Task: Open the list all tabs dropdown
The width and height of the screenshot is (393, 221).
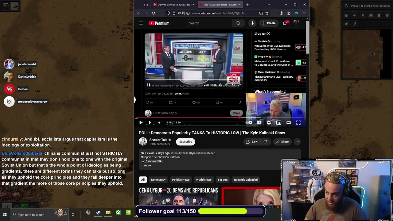Action: pyautogui.click(x=269, y=5)
